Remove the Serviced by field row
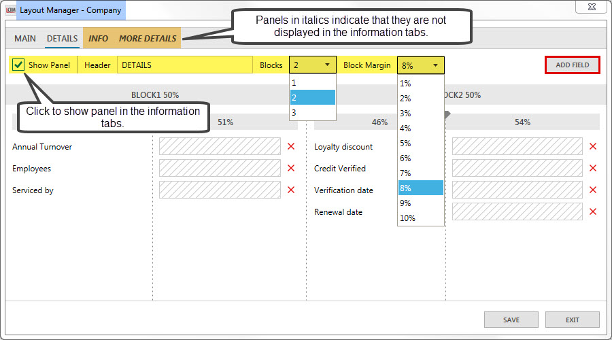The height and width of the screenshot is (340, 612). 291,190
